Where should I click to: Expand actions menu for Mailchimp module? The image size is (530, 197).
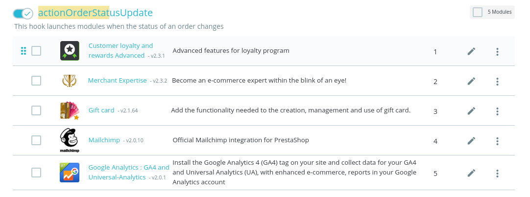(x=497, y=141)
